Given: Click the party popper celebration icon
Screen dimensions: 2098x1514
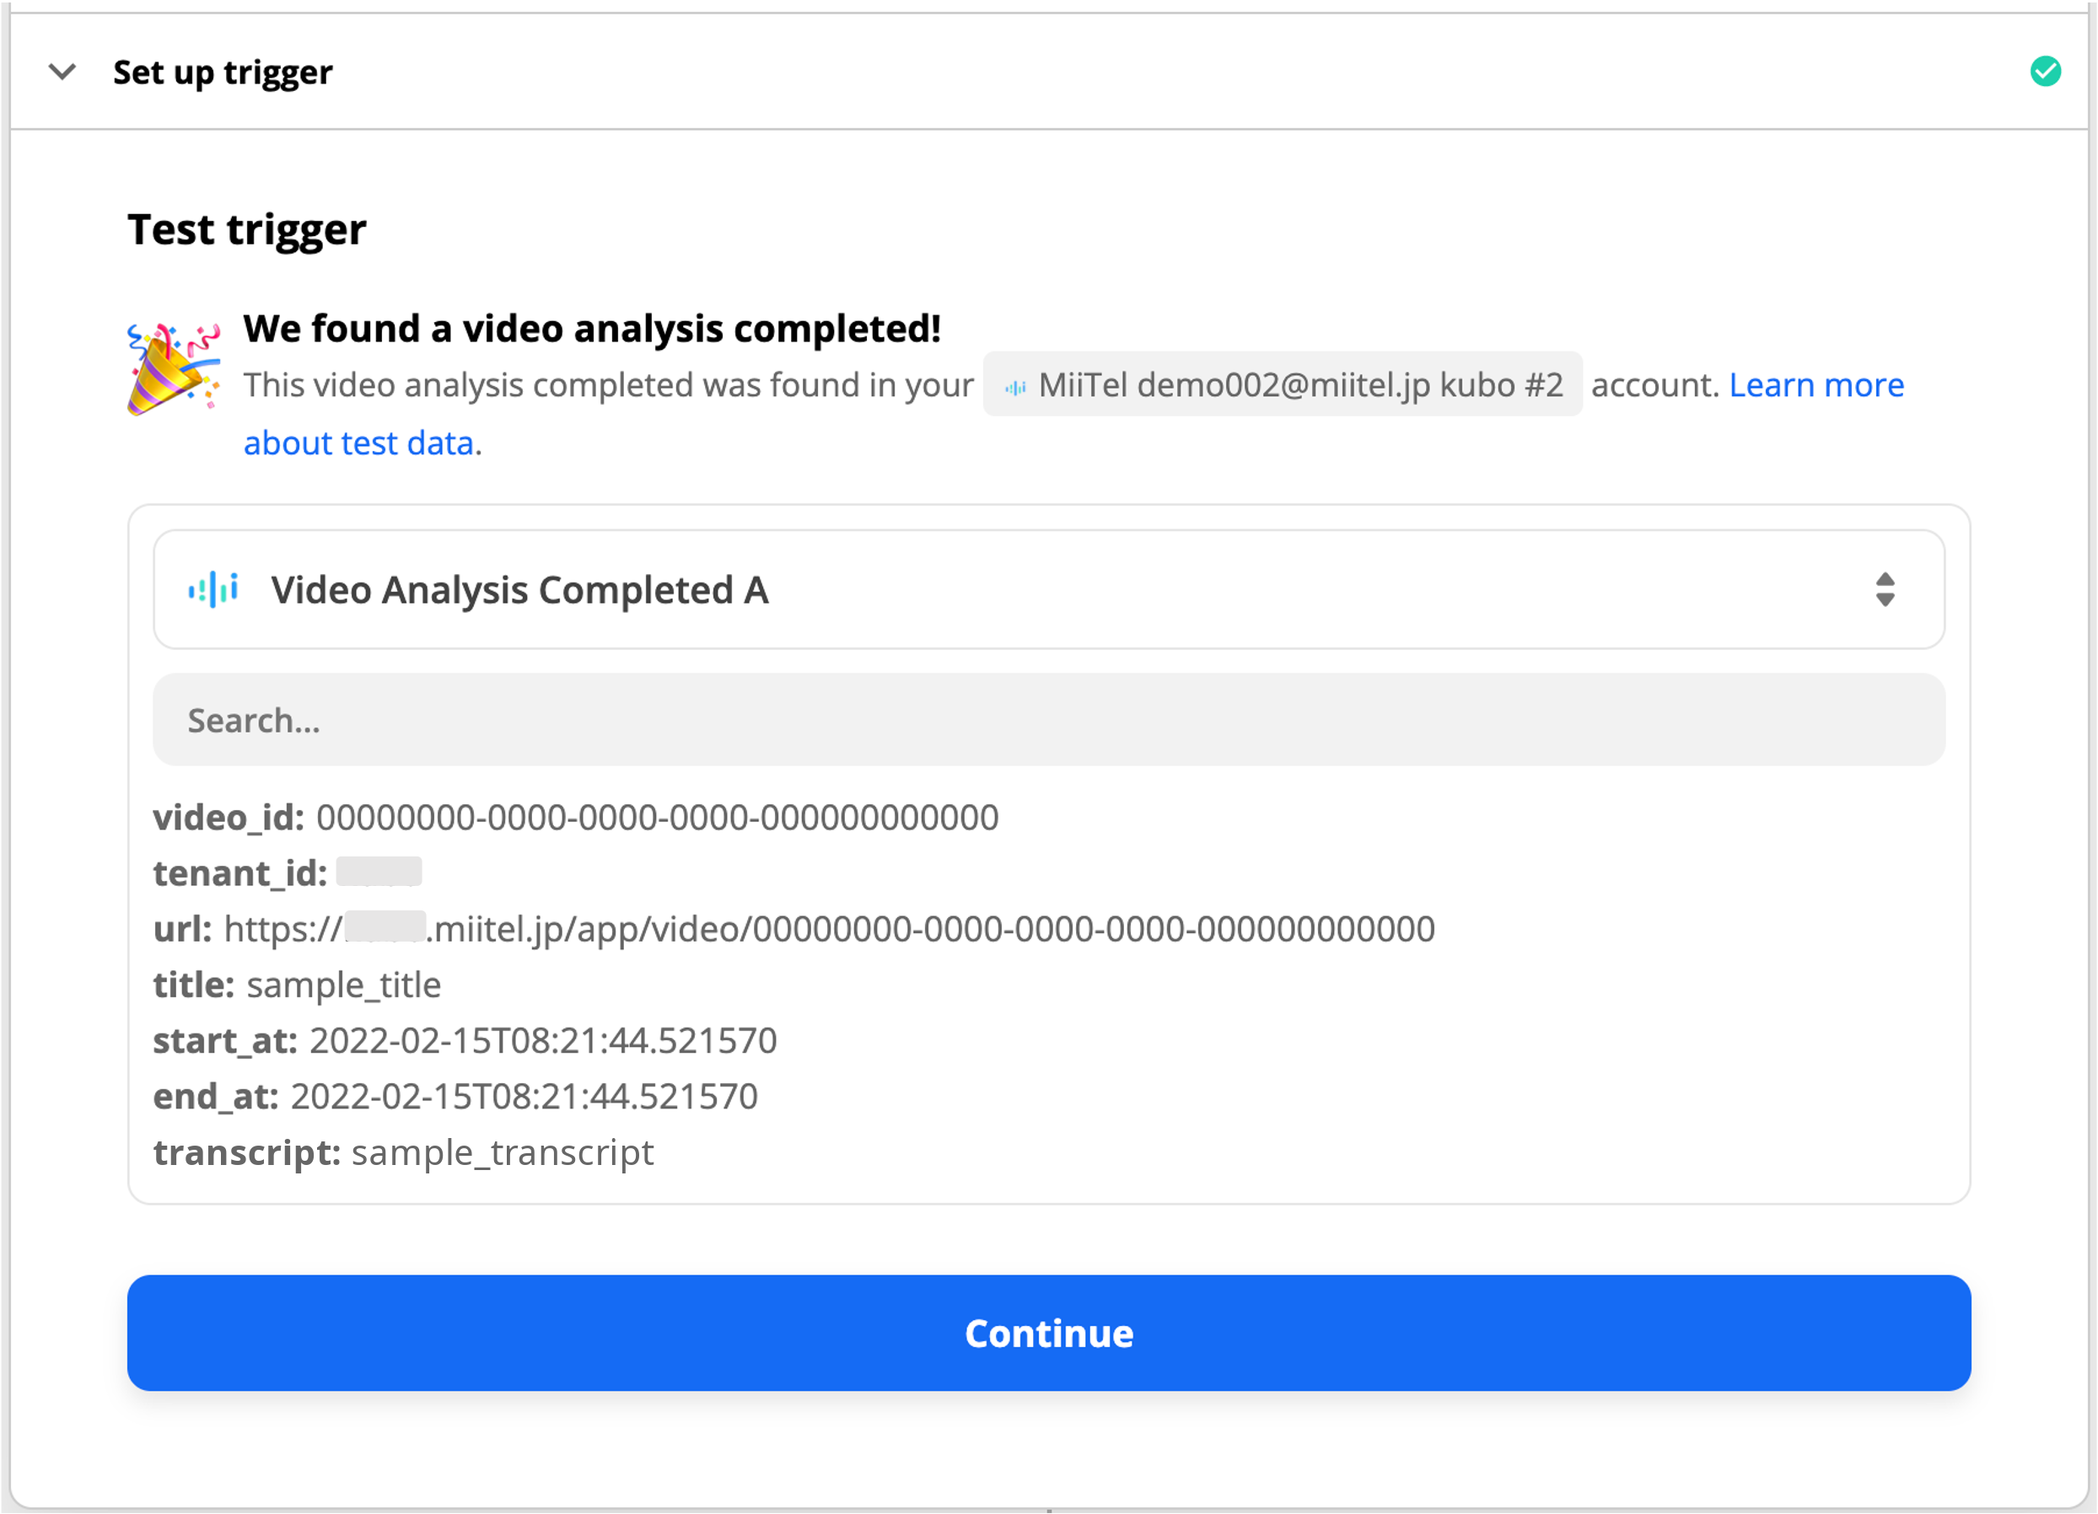Looking at the screenshot, I should pos(174,368).
